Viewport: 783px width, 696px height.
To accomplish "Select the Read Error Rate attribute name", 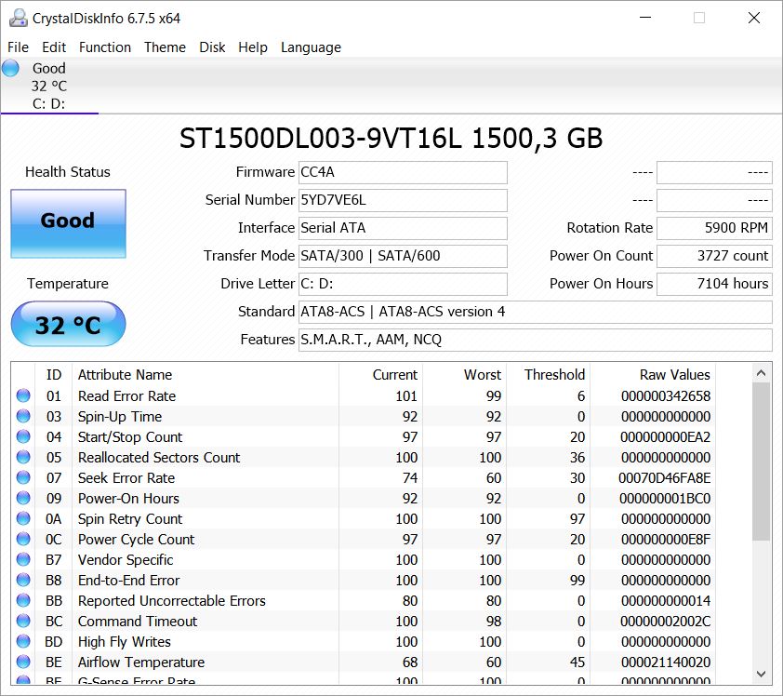I will click(x=126, y=396).
